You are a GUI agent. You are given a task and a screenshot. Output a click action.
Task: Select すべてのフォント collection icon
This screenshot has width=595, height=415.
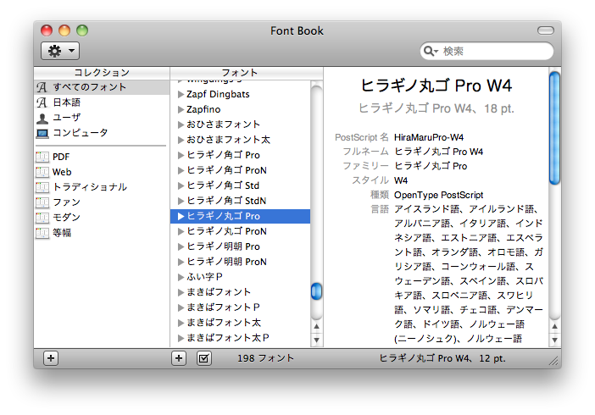42,87
